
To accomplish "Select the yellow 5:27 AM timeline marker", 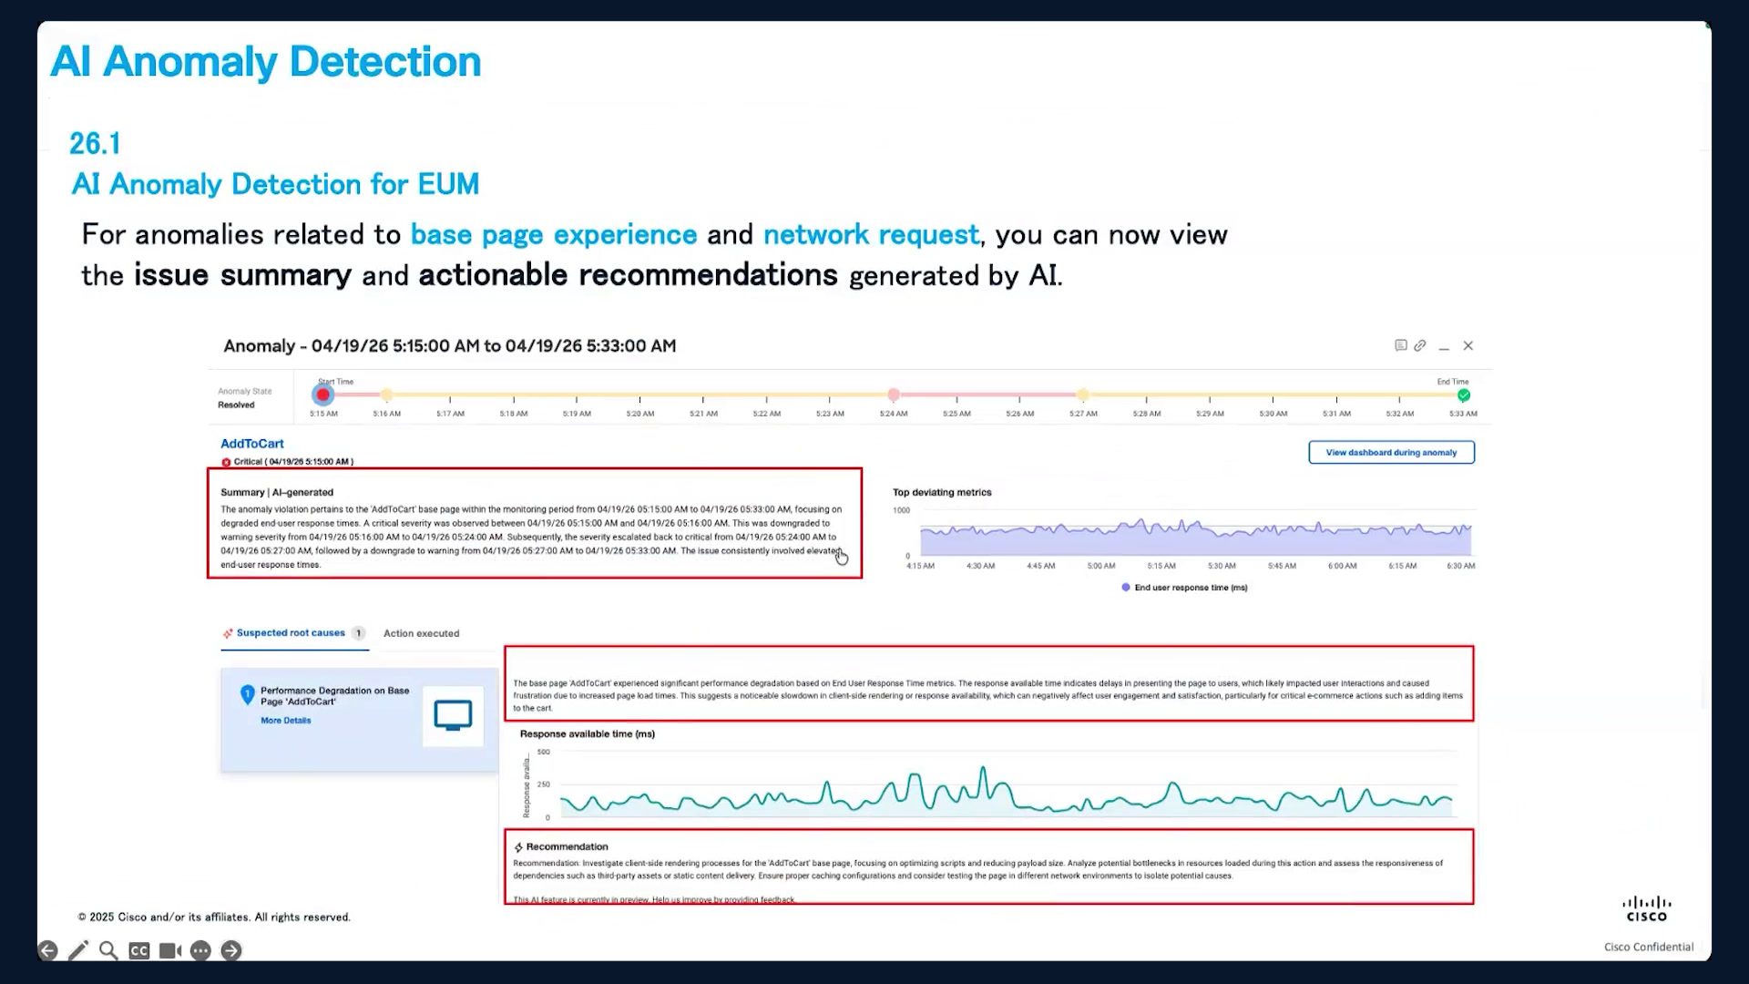I will pos(1083,395).
